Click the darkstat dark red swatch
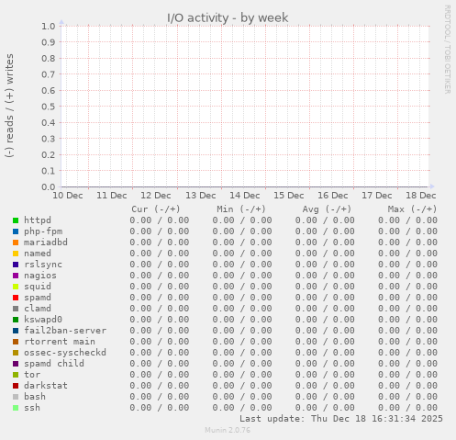The height and width of the screenshot is (440, 456). pyautogui.click(x=16, y=386)
